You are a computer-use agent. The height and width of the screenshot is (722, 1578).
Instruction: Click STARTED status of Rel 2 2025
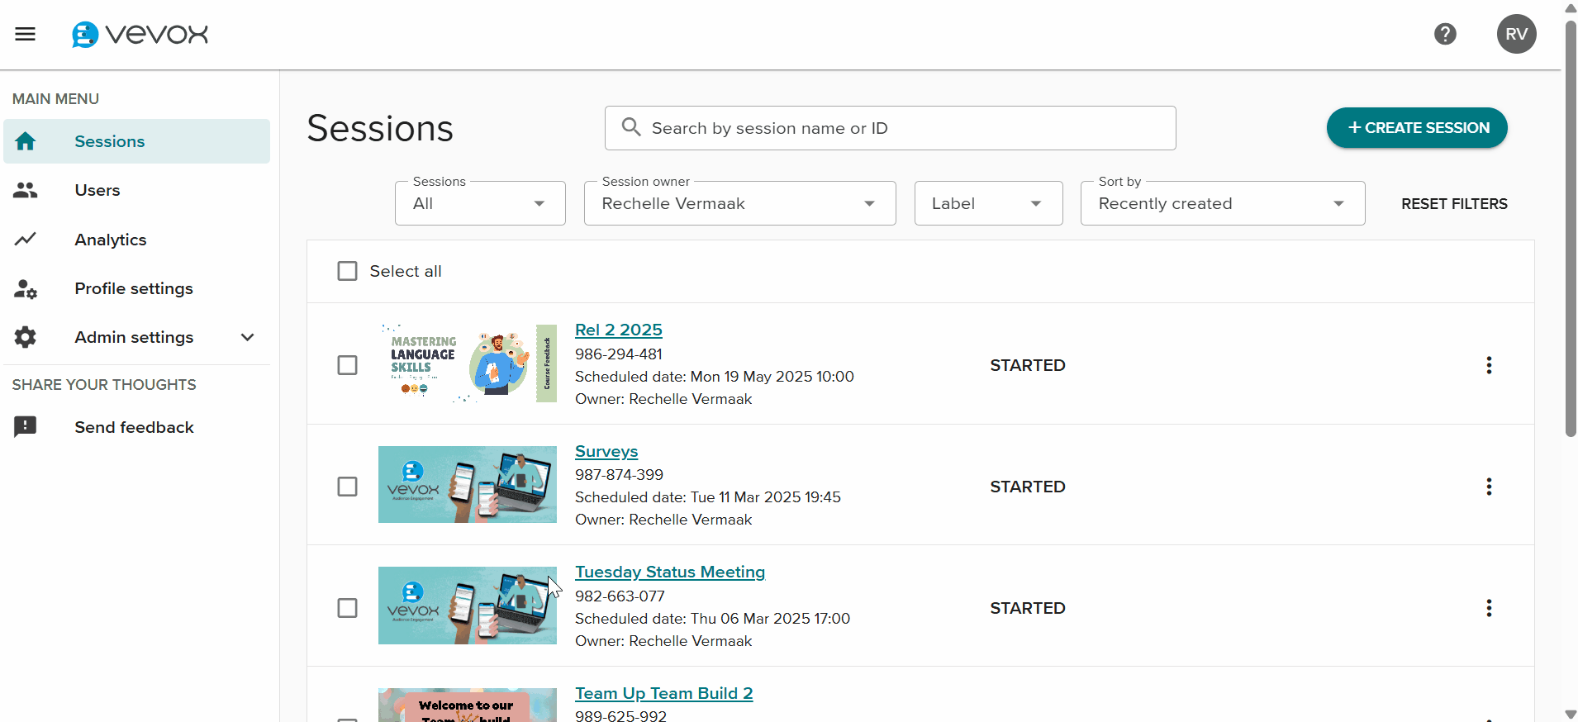point(1028,365)
